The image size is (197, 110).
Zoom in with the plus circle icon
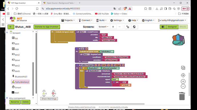[x=183, y=82]
